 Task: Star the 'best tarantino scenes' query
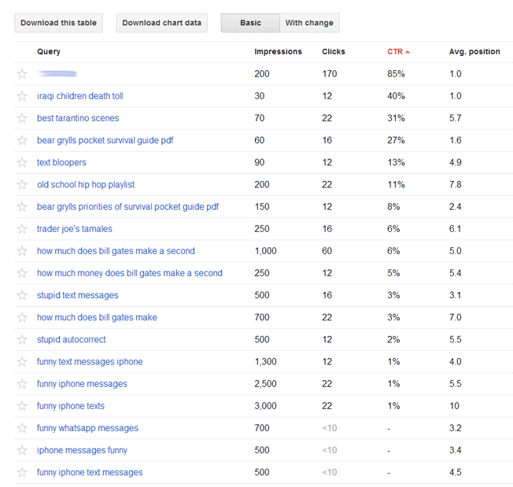click(22, 118)
